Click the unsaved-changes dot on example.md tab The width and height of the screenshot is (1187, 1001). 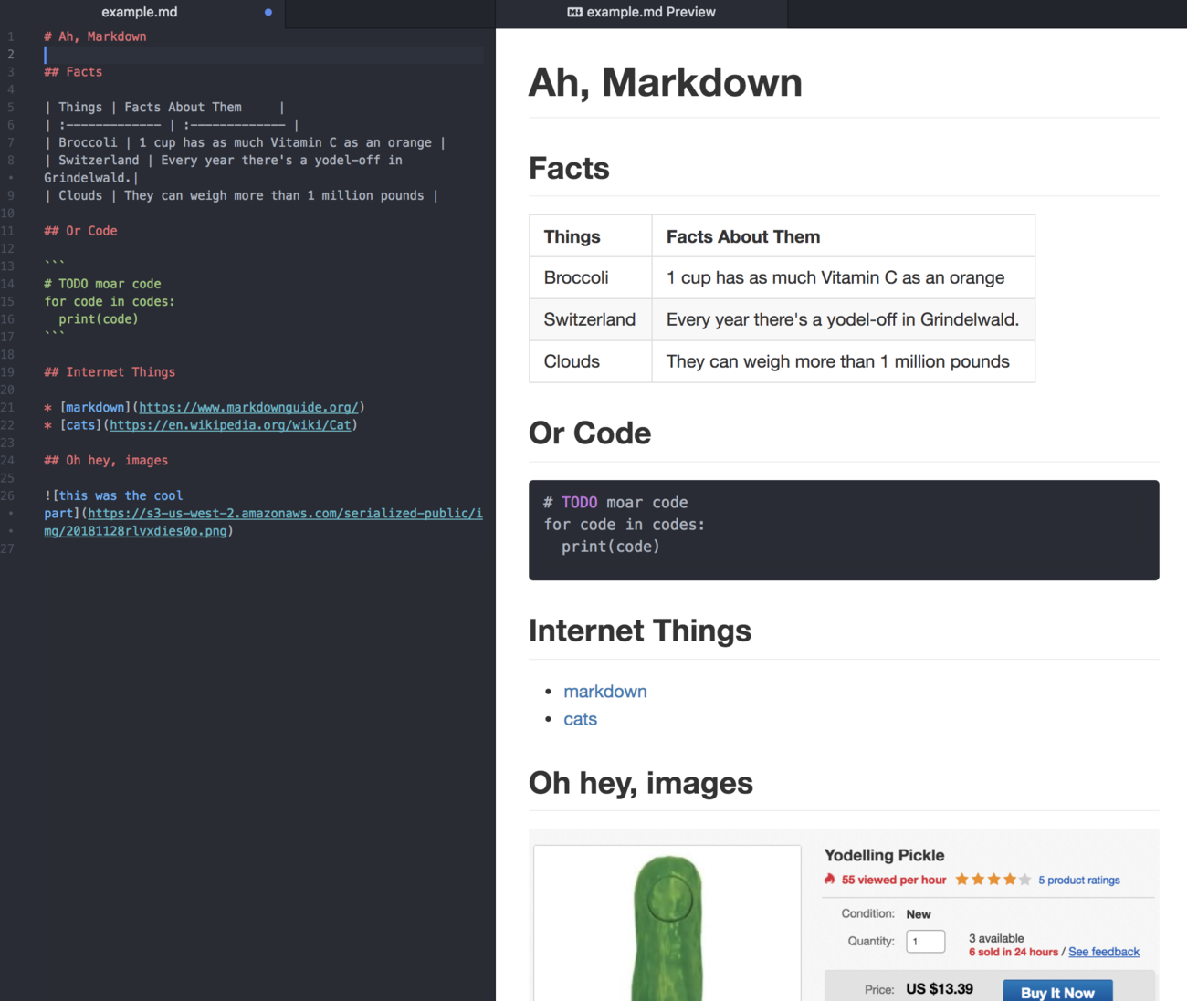(268, 13)
